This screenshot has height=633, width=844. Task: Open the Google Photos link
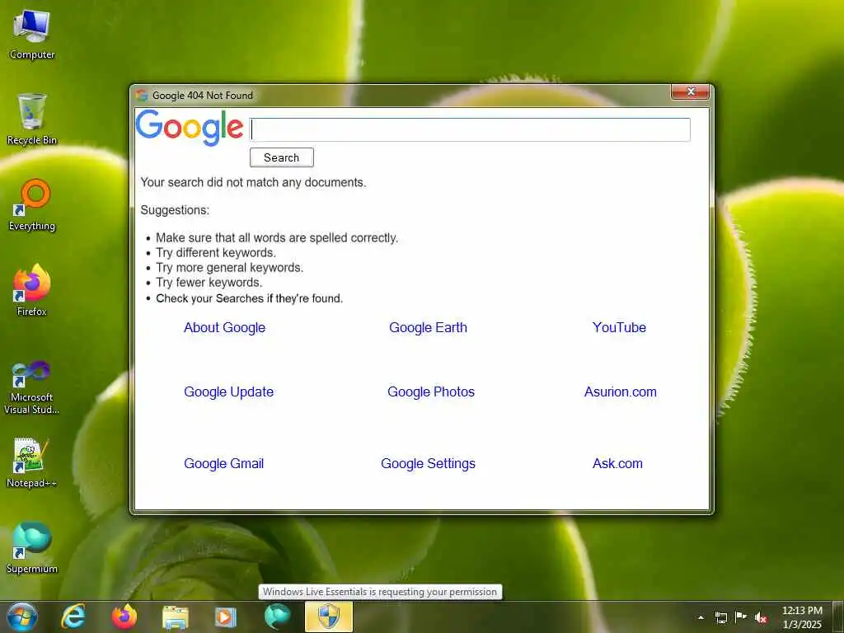pyautogui.click(x=431, y=392)
